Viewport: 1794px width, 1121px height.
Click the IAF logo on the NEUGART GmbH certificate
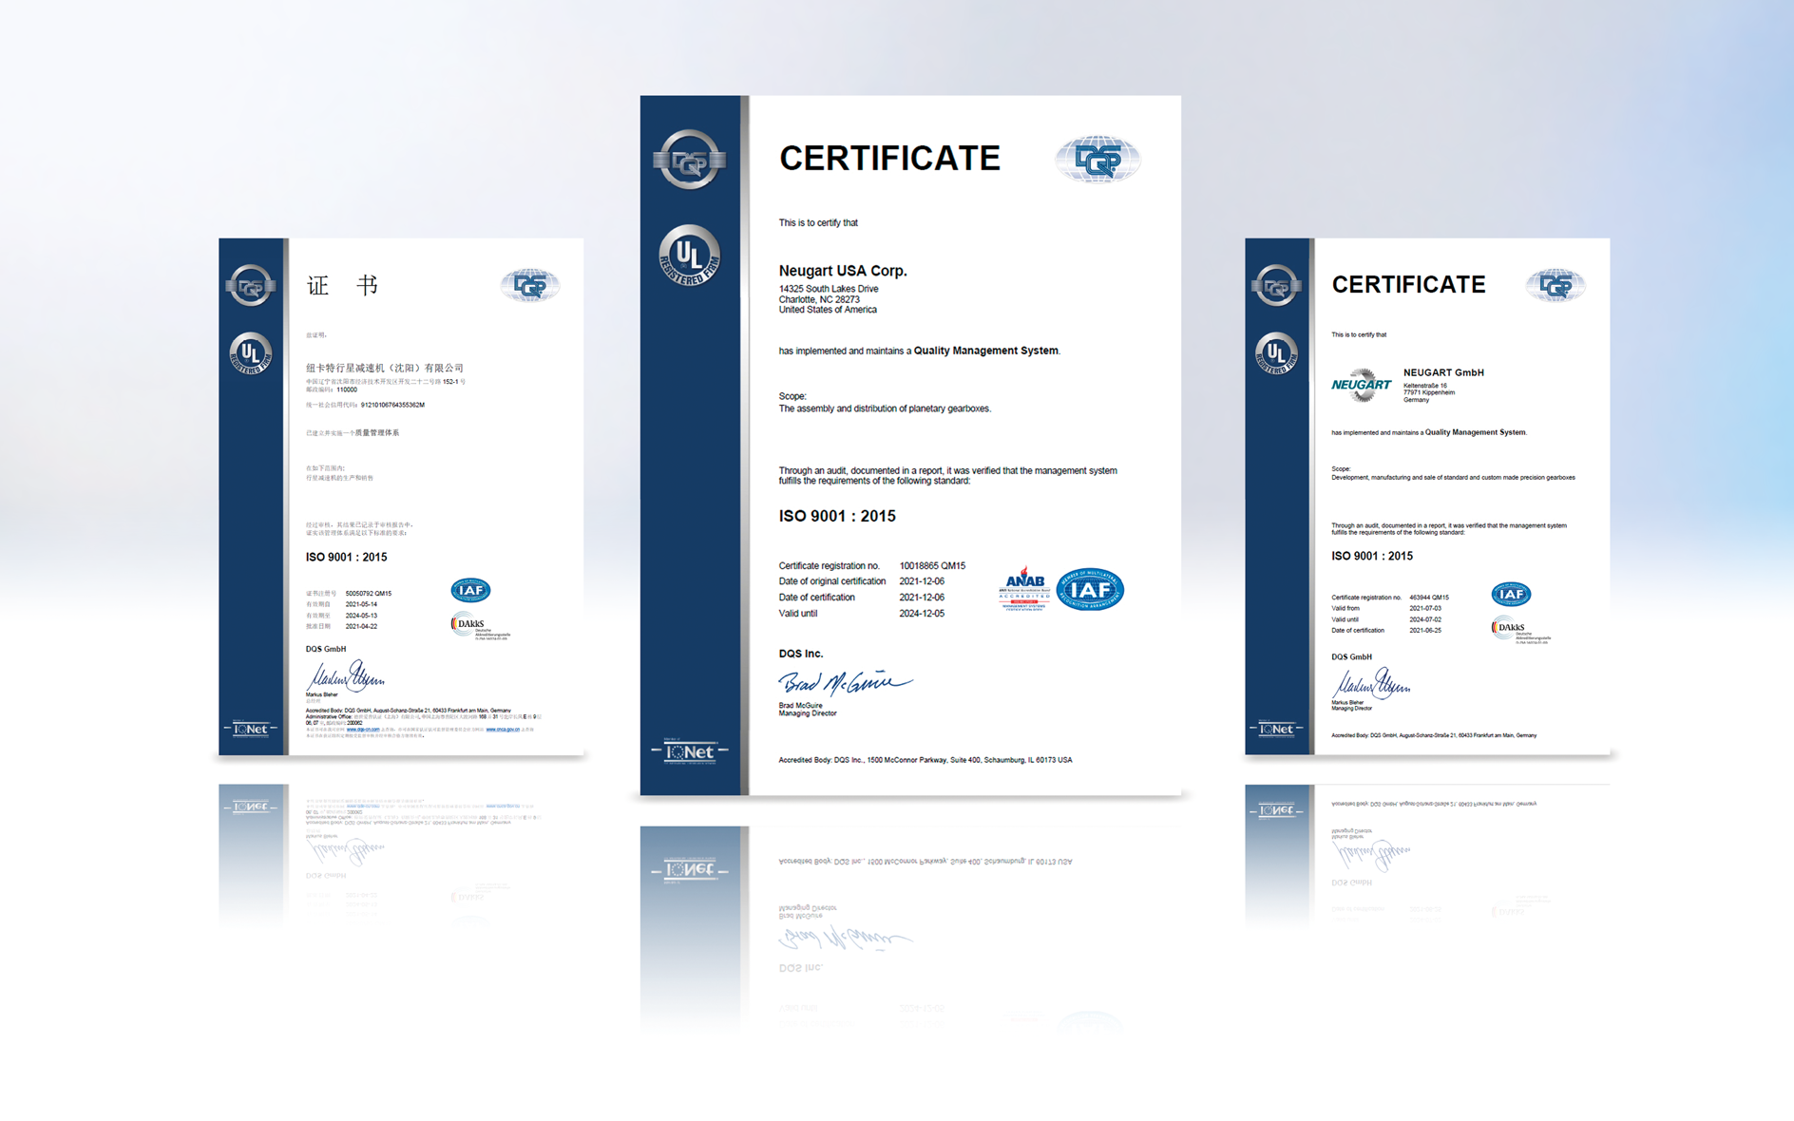(x=1511, y=595)
